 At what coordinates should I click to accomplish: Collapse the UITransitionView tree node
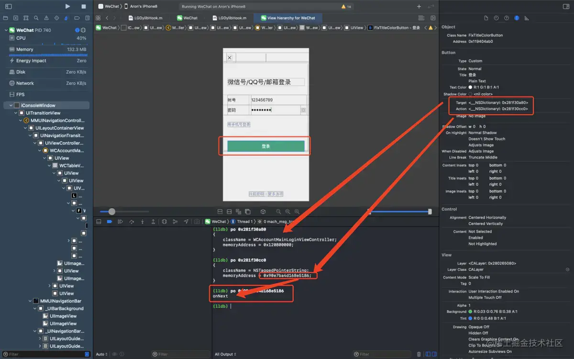15,113
